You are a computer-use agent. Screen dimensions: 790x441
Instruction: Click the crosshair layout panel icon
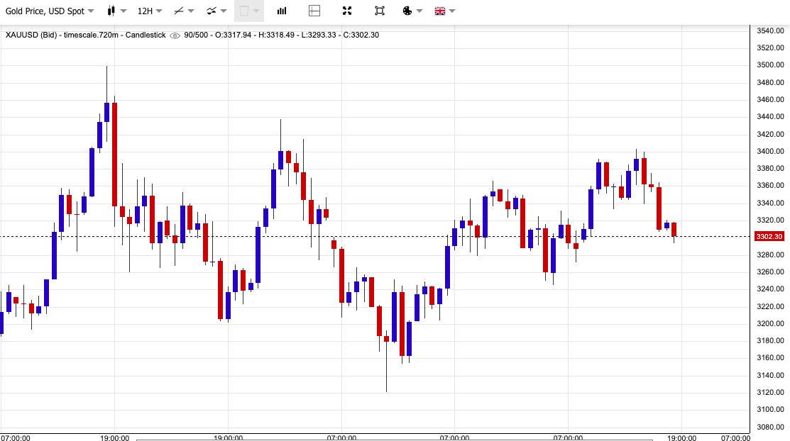click(314, 11)
